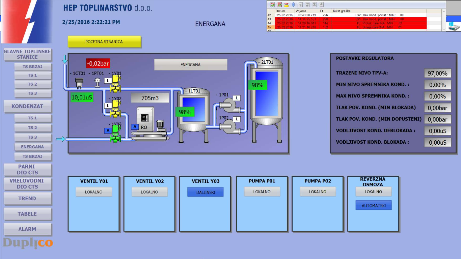Toggle REVERZNA OSMOZA LOKALNO mode button

[374, 192]
